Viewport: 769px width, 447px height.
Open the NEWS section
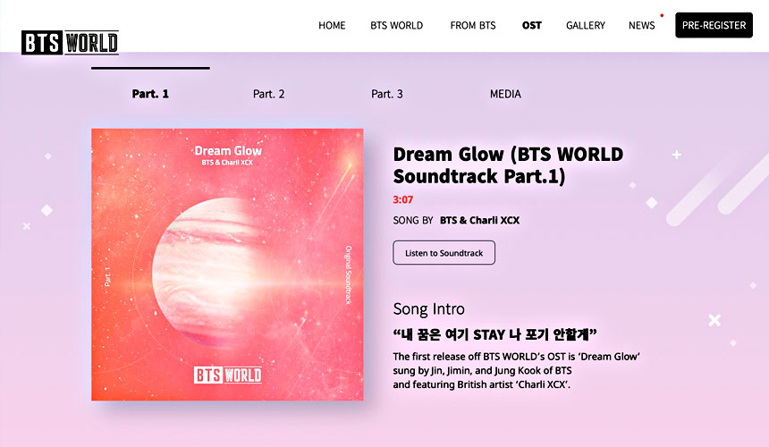(x=641, y=26)
